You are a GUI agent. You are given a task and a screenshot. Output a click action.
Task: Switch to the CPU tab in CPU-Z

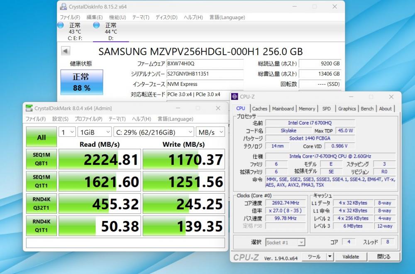[x=241, y=108]
